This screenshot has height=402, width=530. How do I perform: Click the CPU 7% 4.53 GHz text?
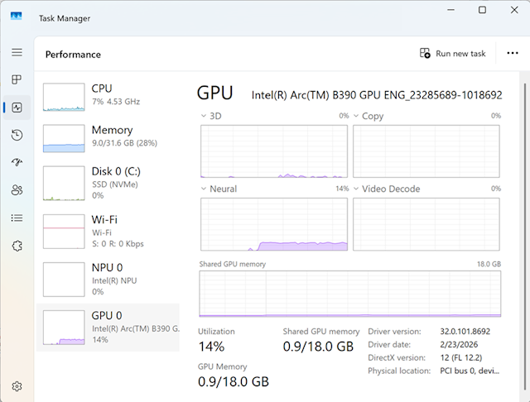click(116, 102)
